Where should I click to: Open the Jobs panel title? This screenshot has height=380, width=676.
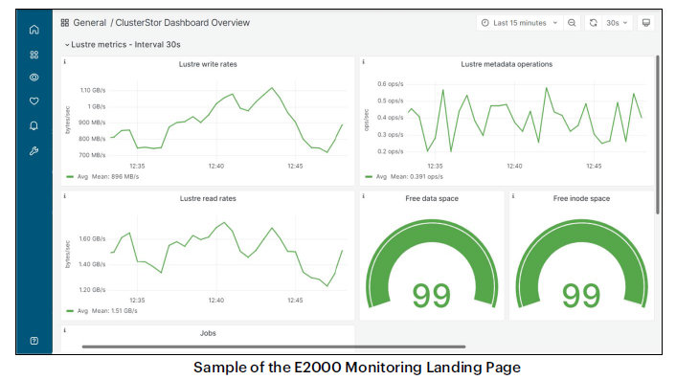[208, 333]
